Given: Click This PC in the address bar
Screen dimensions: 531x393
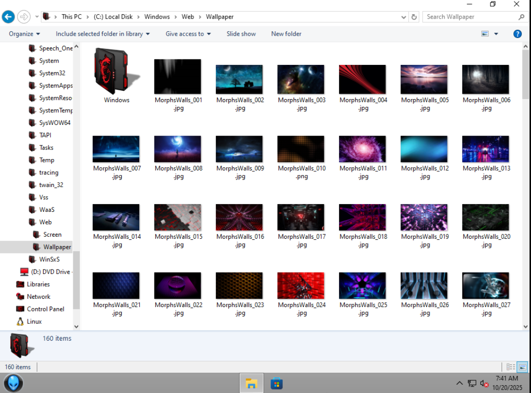Looking at the screenshot, I should coord(71,17).
